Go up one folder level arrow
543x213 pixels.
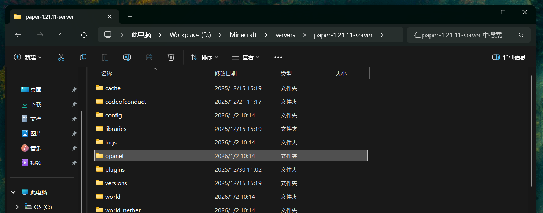[62, 35]
